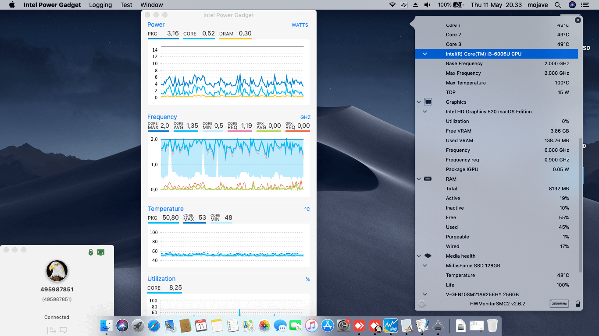Click the Wi-Fi status icon in menu bar
599x336 pixels.
[392, 5]
